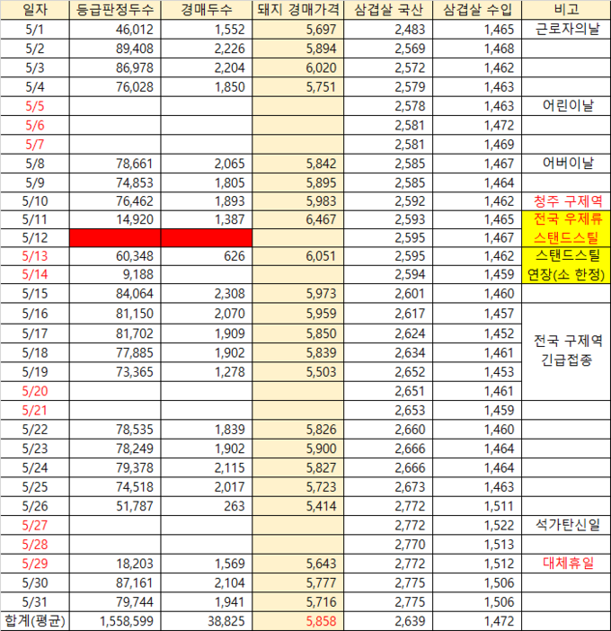
Task: Select the auction price cell 6,467
Action: 298,219
